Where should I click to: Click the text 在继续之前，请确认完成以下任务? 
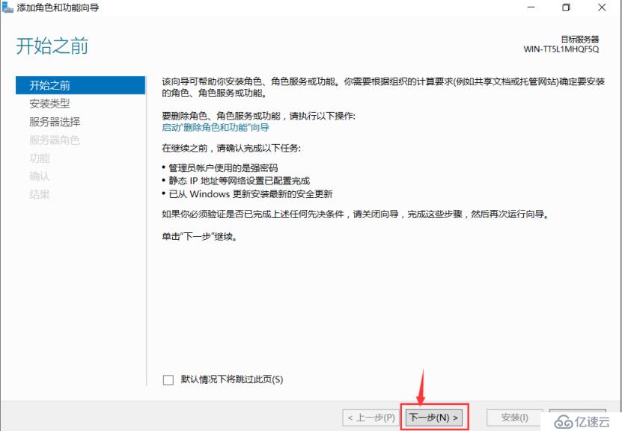[231, 148]
